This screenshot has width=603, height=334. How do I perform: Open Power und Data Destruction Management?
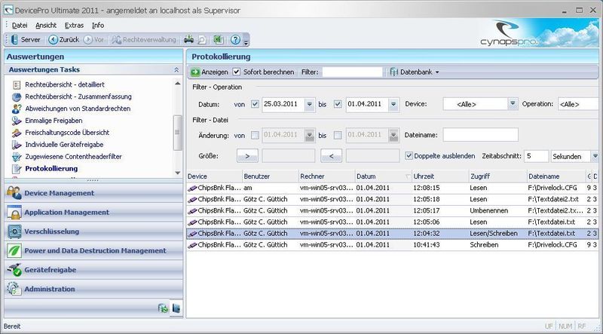click(93, 250)
